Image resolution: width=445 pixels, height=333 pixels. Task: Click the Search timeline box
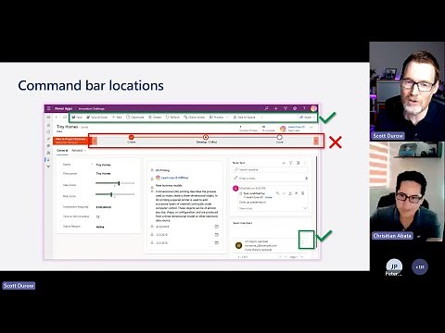click(271, 169)
